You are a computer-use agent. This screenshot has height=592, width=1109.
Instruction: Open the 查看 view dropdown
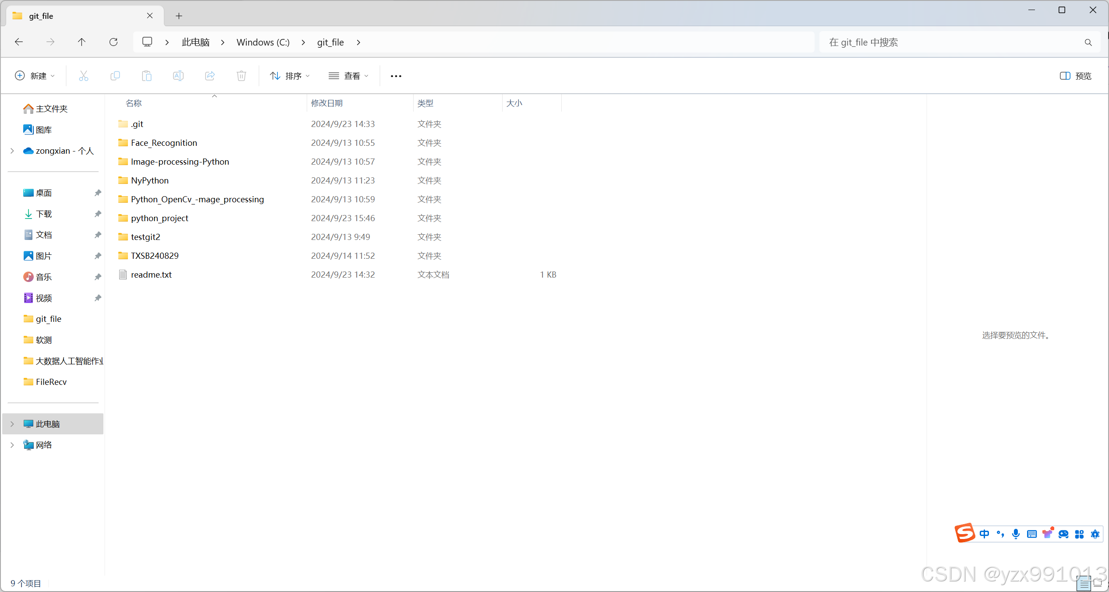pyautogui.click(x=348, y=76)
